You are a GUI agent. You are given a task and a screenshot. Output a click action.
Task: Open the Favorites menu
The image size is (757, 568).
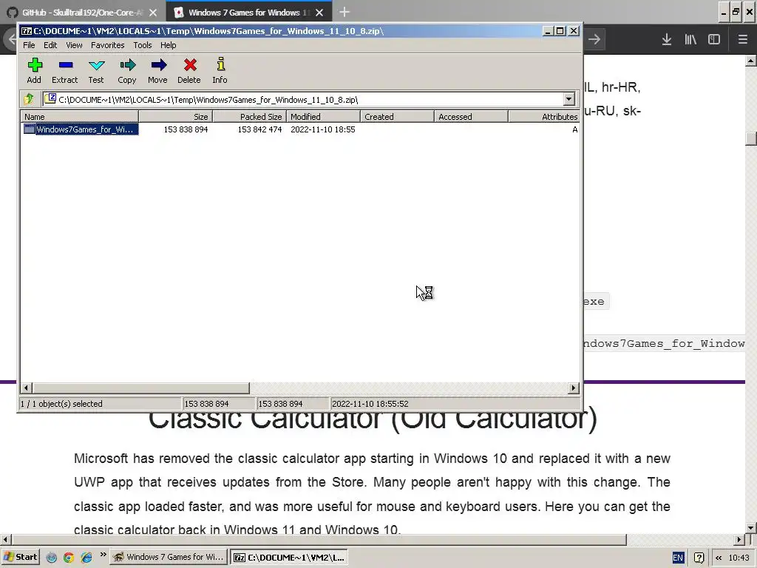[108, 45]
